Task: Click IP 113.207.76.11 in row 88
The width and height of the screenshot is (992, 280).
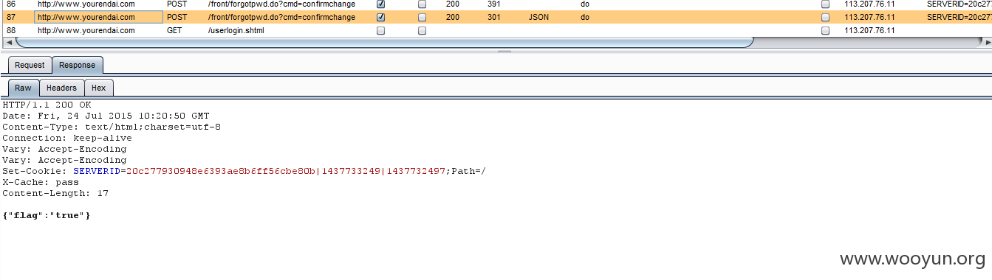Action: coord(869,30)
